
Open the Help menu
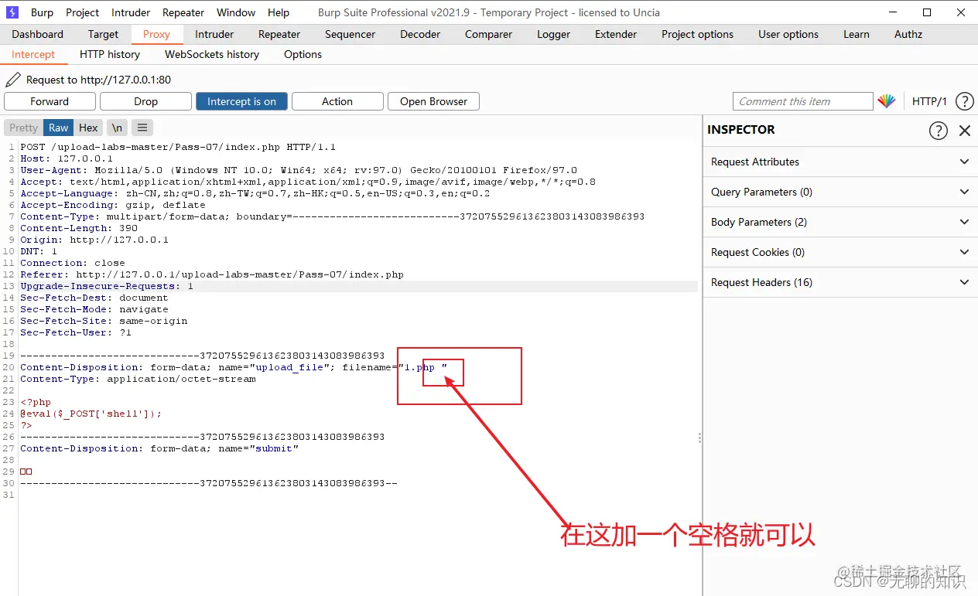[279, 12]
